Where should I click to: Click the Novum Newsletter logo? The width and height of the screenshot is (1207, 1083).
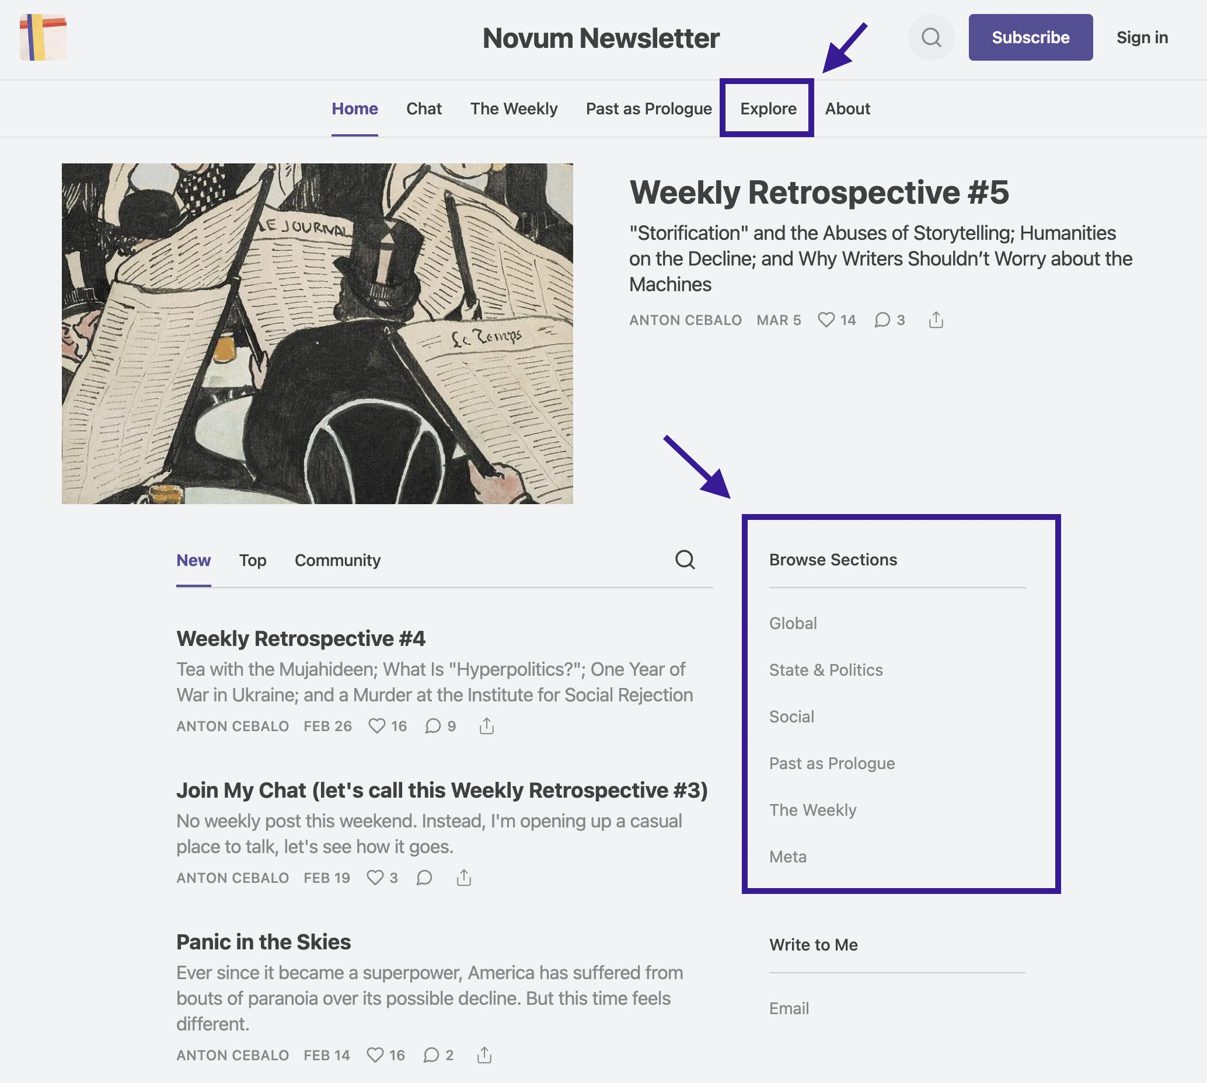click(x=44, y=38)
